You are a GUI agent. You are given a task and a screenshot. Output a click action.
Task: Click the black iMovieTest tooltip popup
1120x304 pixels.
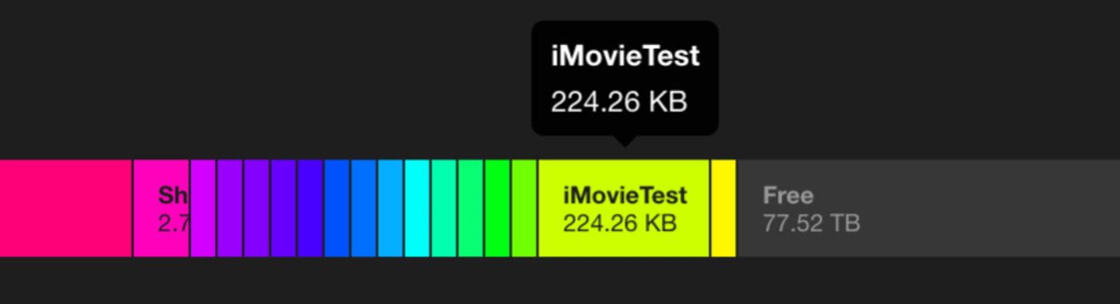(x=625, y=78)
